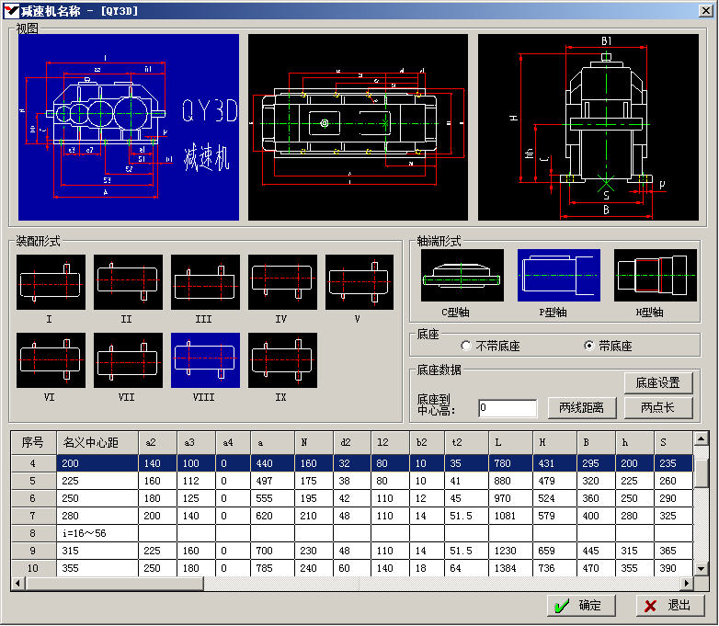This screenshot has width=719, height=626.
Task: Confirm with the 确定 button
Action: (x=581, y=606)
